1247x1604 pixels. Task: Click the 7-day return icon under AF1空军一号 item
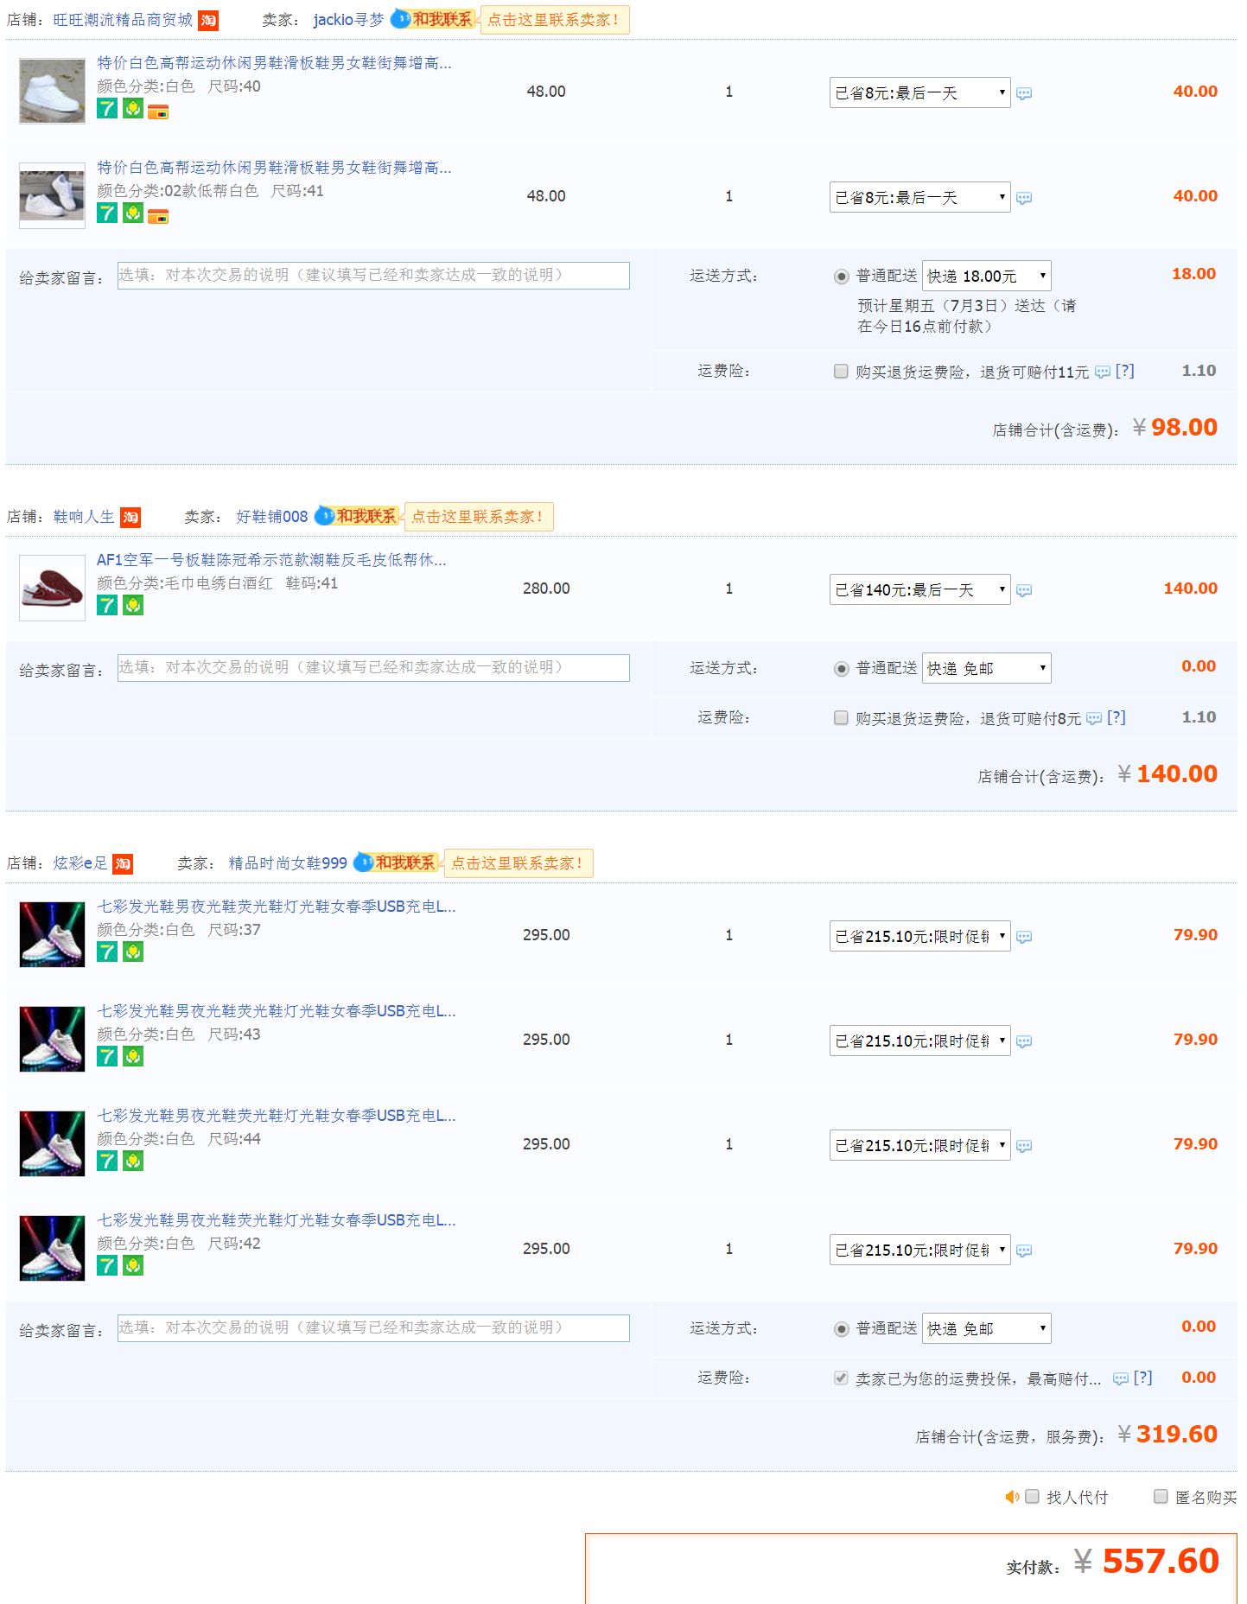(x=107, y=605)
